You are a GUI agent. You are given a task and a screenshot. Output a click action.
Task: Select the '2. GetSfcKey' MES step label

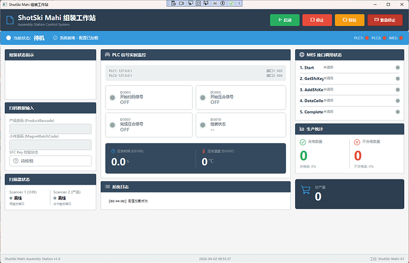pyautogui.click(x=311, y=79)
